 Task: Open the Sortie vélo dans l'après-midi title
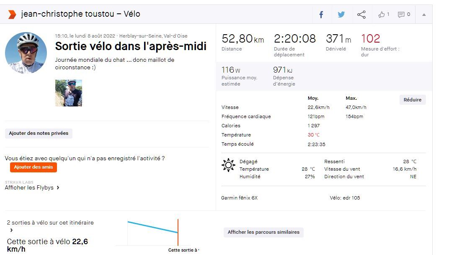(131, 46)
